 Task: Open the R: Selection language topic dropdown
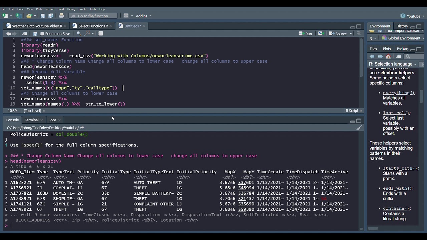392,64
